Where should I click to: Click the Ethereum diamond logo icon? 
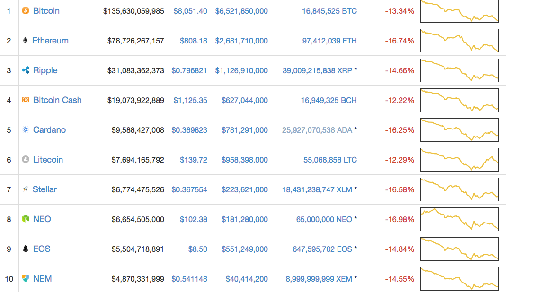(x=25, y=41)
